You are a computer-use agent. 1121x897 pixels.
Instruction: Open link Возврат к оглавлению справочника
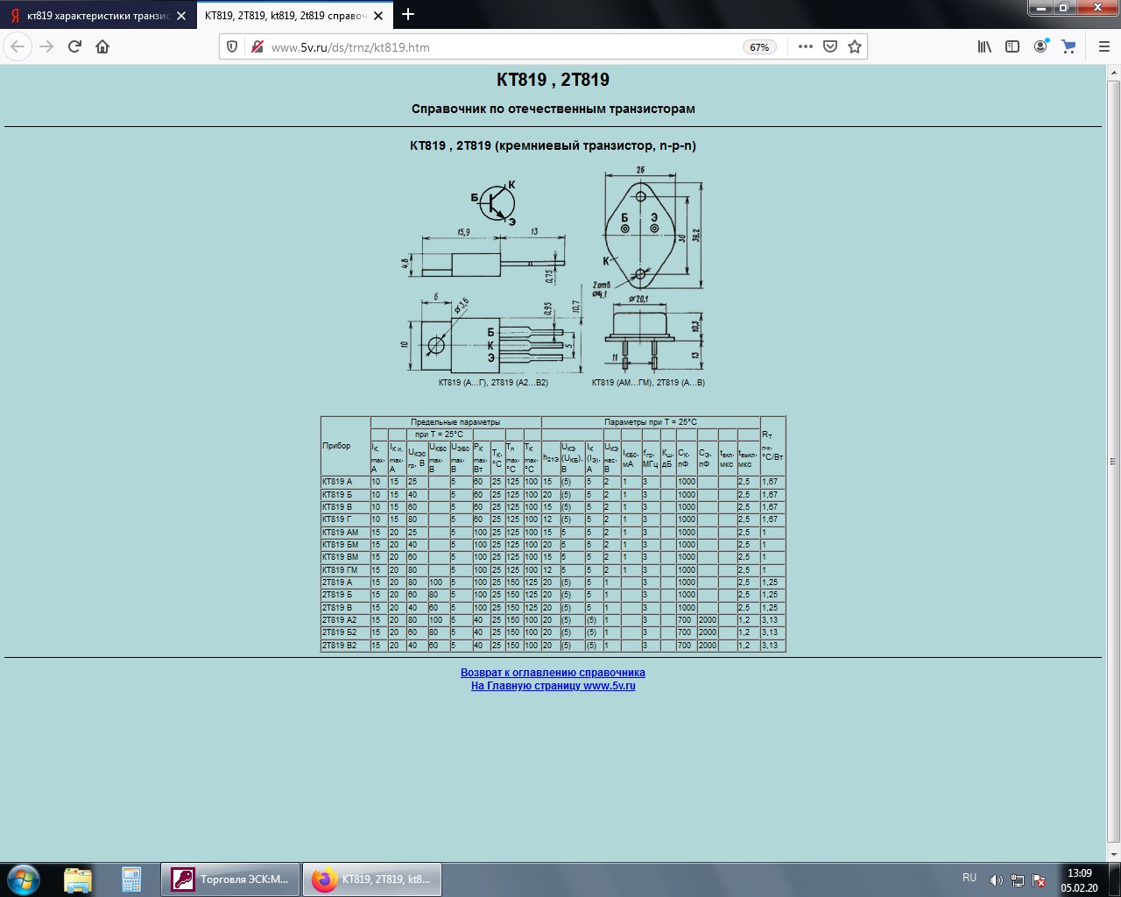pyautogui.click(x=553, y=673)
